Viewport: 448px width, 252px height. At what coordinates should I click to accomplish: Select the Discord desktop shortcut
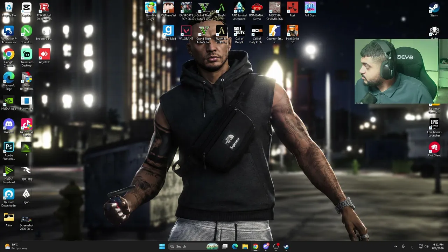(x=9, y=126)
